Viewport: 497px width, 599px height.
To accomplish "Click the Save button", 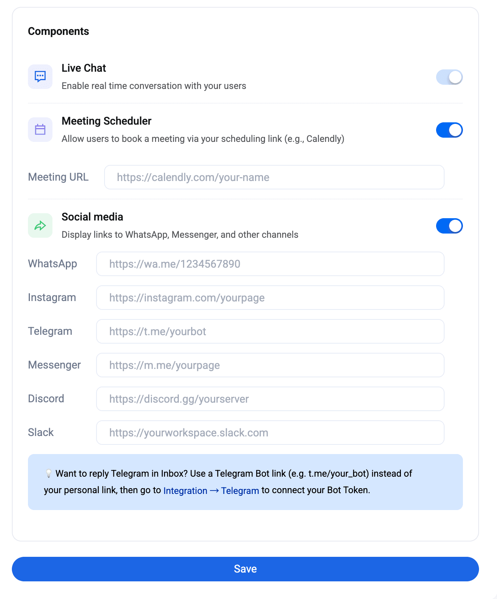I will click(x=245, y=569).
